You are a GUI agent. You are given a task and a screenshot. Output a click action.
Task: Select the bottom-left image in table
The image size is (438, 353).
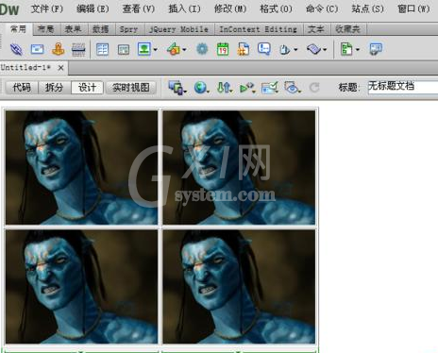pos(81,286)
